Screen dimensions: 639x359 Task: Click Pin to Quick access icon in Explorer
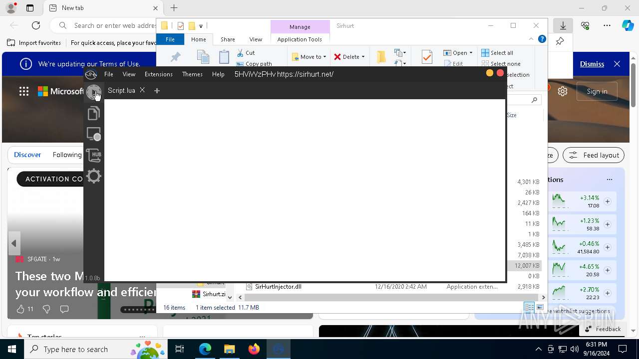click(175, 57)
